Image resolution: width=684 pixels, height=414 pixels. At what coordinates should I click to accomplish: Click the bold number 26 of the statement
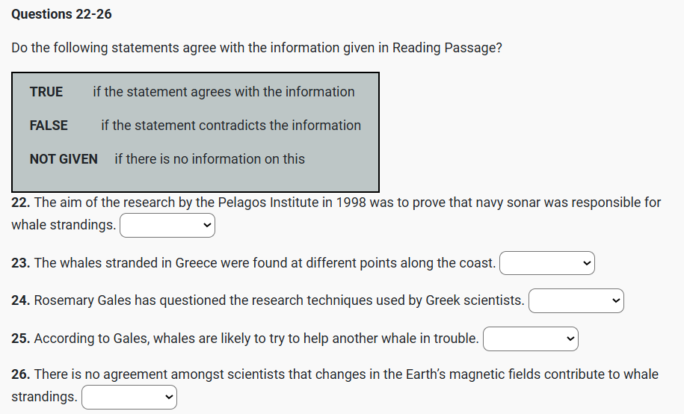click(20, 374)
